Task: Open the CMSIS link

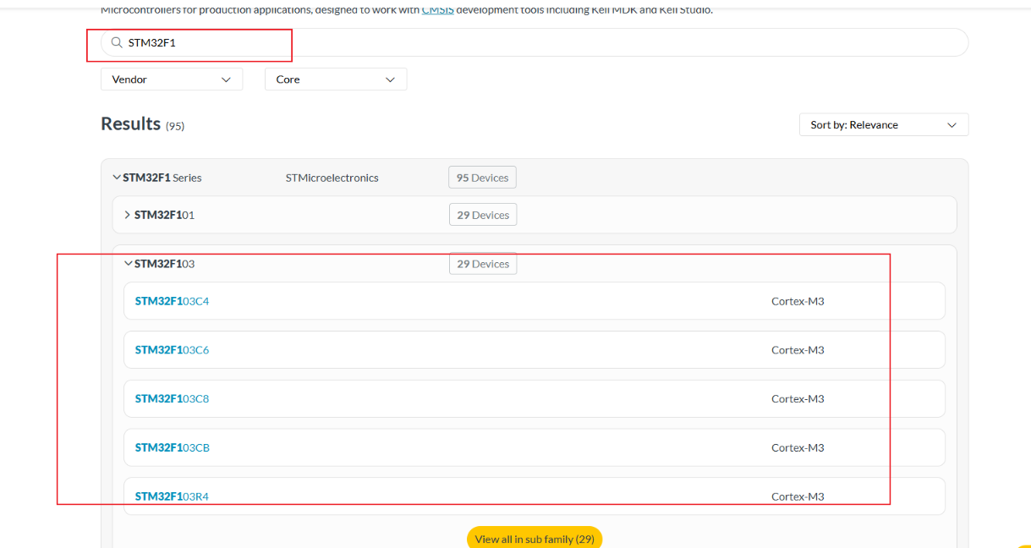Action: point(437,9)
